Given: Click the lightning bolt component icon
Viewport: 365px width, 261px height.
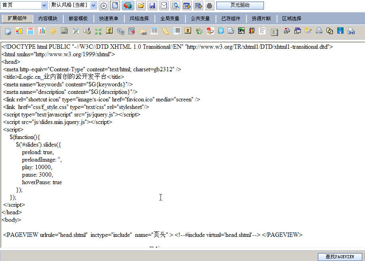Looking at the screenshot, I should pos(53,31).
